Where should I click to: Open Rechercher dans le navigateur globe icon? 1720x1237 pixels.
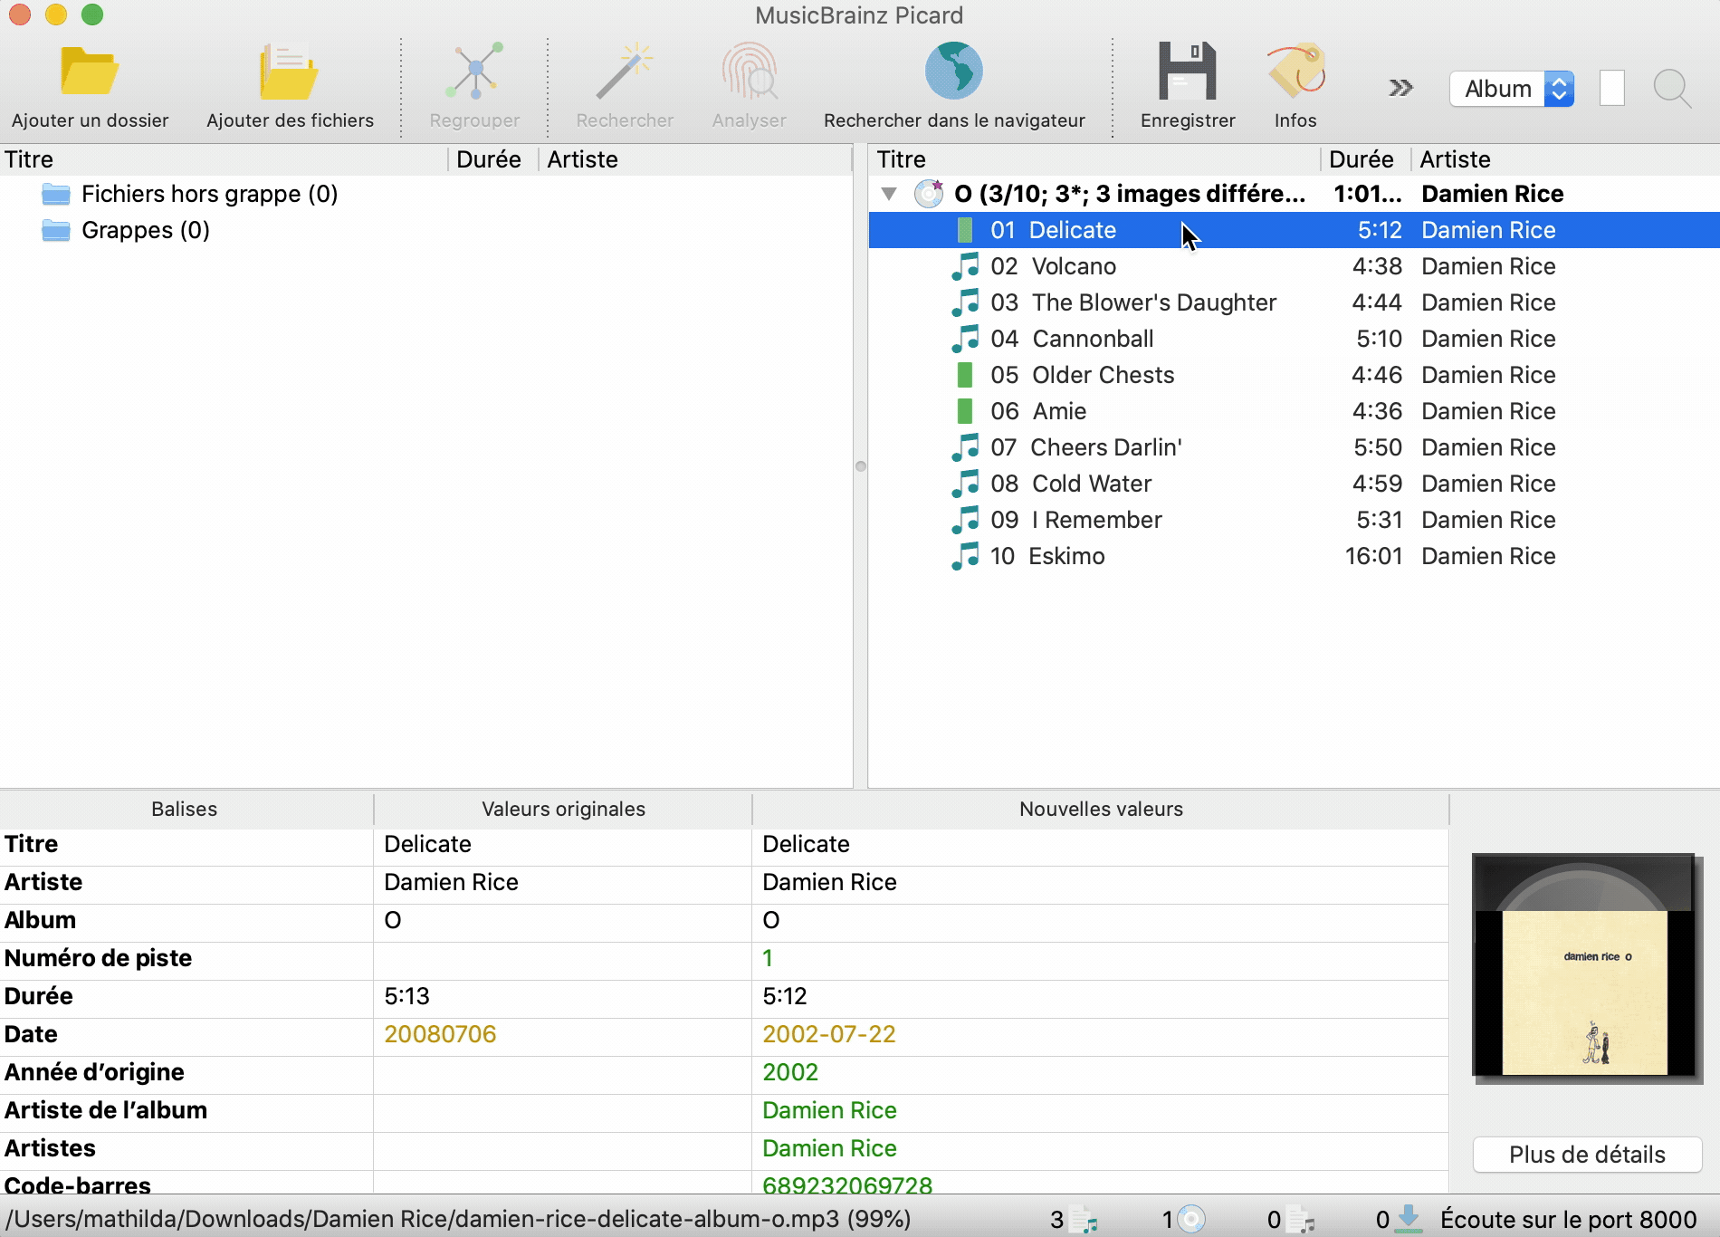[953, 71]
